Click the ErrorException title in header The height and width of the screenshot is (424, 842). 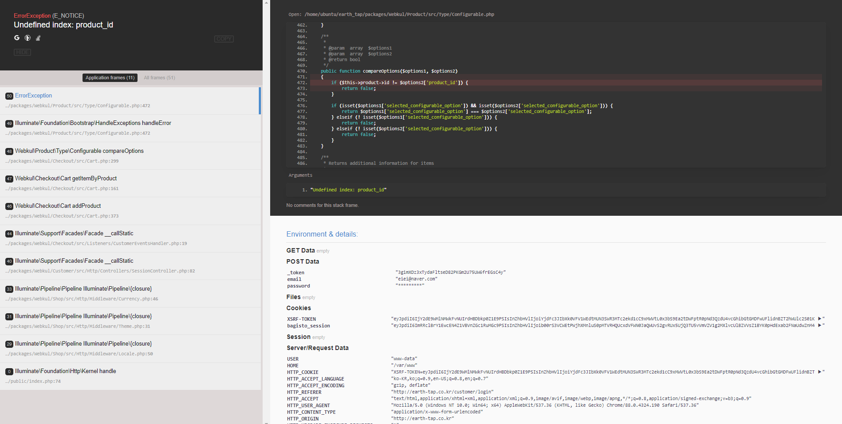pos(32,16)
